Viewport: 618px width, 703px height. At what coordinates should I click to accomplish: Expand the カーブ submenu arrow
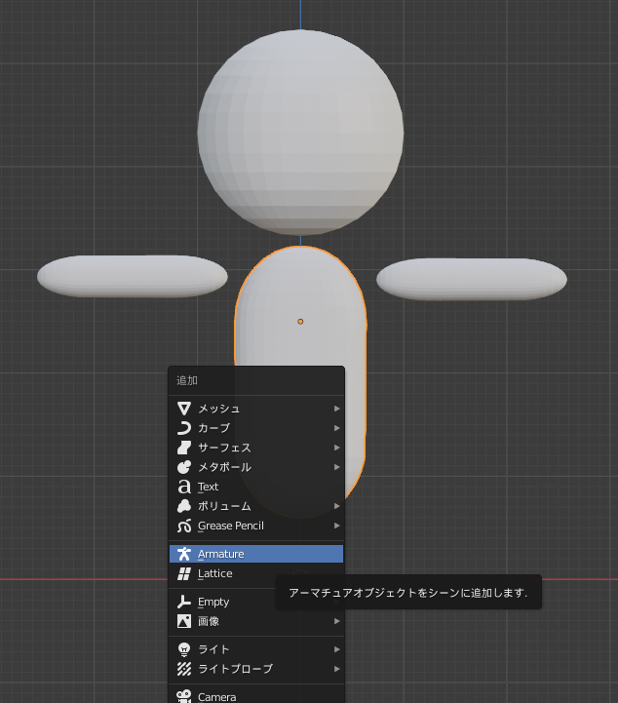click(x=336, y=428)
